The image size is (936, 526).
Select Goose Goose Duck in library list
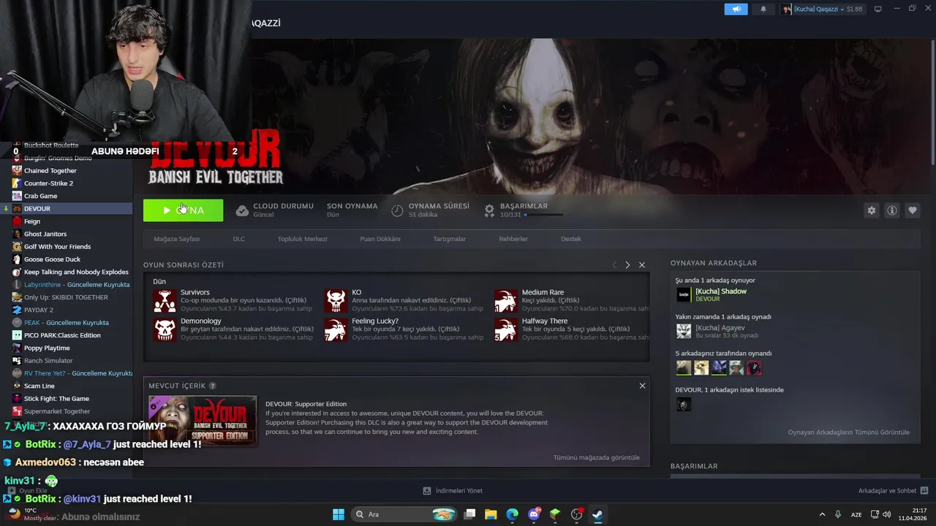pos(52,259)
